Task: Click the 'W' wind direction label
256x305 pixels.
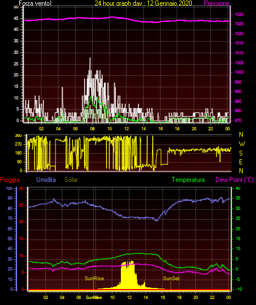Action: (242, 144)
